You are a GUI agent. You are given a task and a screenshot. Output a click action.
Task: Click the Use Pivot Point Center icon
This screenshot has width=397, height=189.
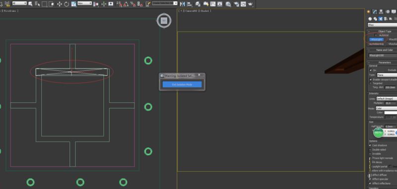point(96,4)
